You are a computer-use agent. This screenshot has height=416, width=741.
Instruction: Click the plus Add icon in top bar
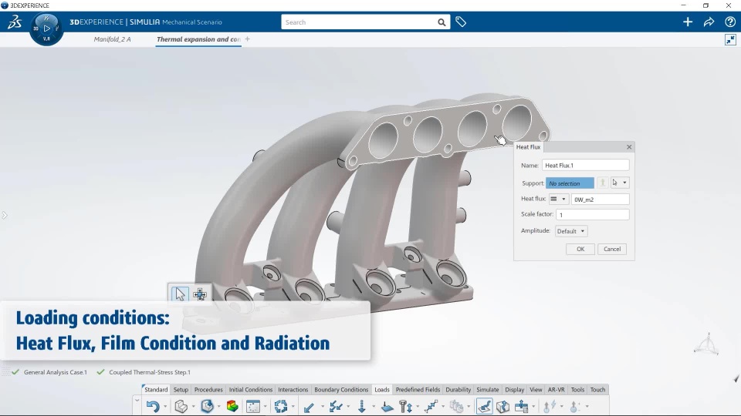click(688, 22)
